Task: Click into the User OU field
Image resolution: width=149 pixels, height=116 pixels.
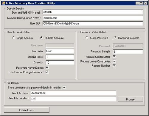Action: click(x=93, y=23)
